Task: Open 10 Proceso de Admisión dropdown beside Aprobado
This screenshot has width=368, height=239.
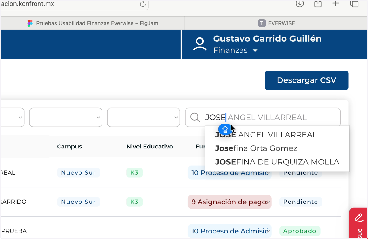Action: point(230,231)
